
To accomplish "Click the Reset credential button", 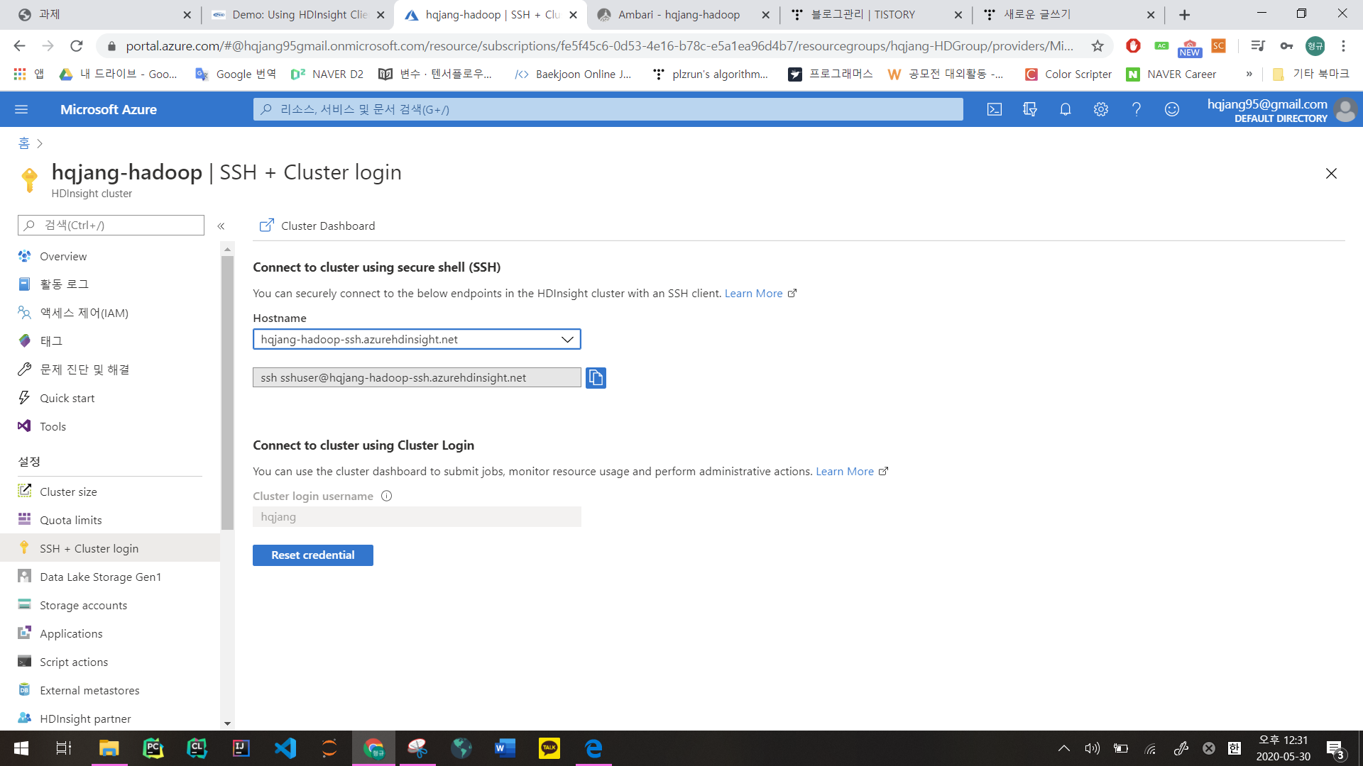I will [313, 555].
